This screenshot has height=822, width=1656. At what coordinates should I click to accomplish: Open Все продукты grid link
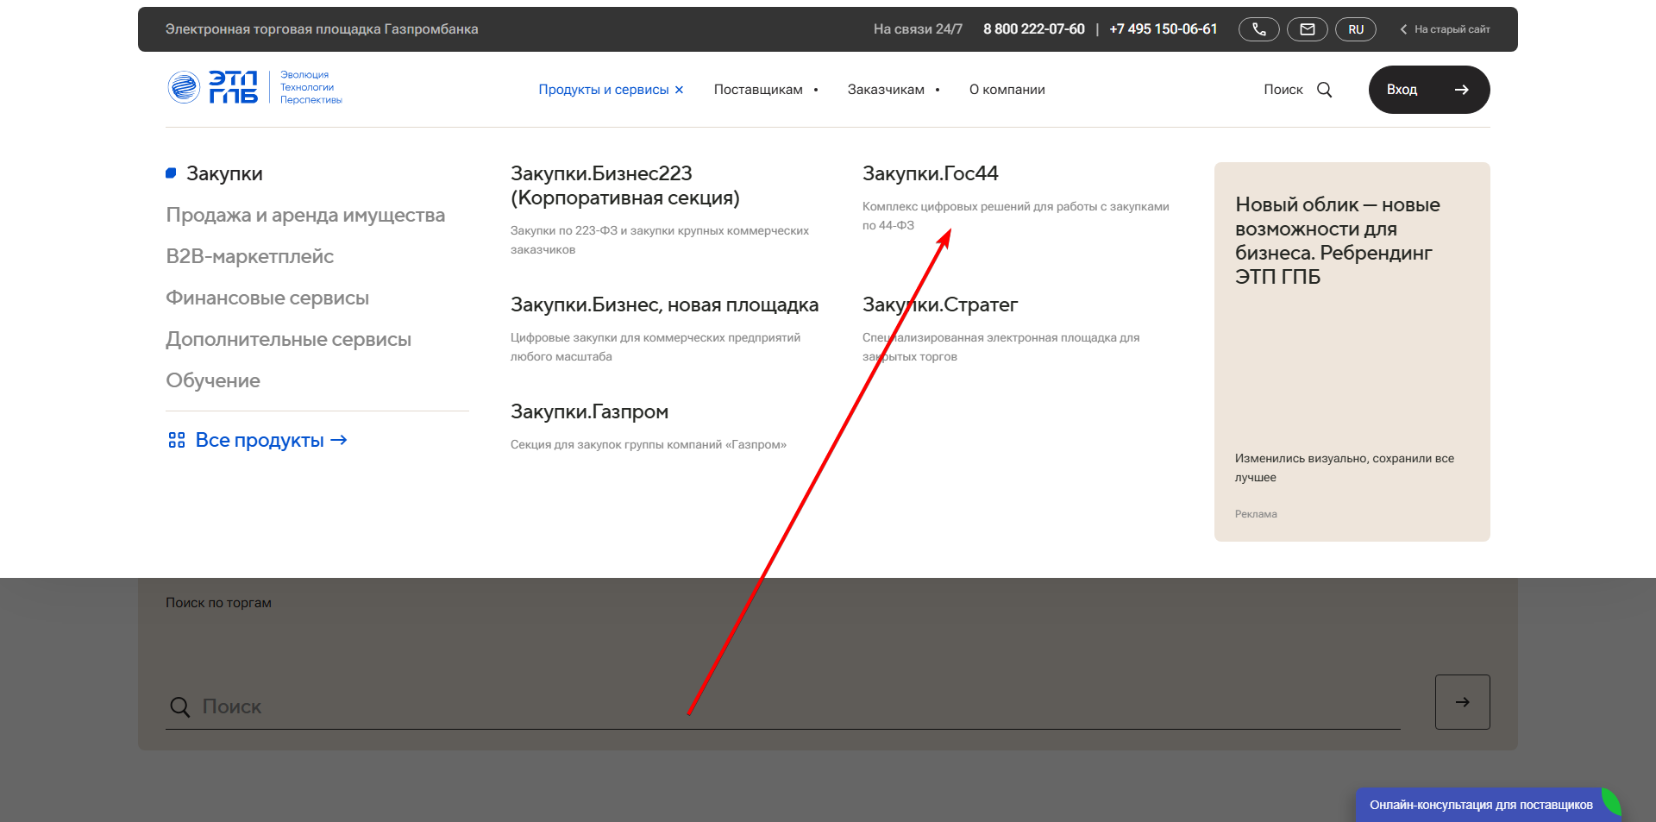[x=258, y=440]
